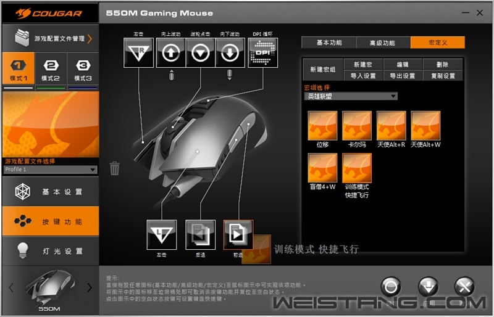Open the Profile 1 dropdown

[51, 170]
